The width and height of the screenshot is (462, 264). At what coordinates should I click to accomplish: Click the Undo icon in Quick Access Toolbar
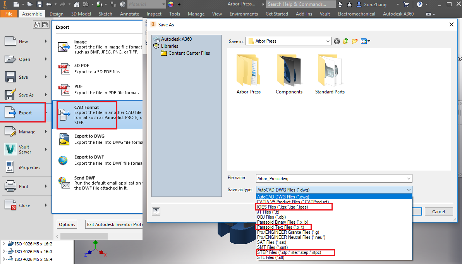click(x=48, y=4)
